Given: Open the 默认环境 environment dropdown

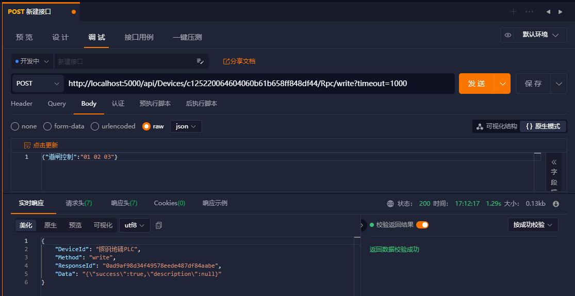Looking at the screenshot, I should [x=541, y=35].
